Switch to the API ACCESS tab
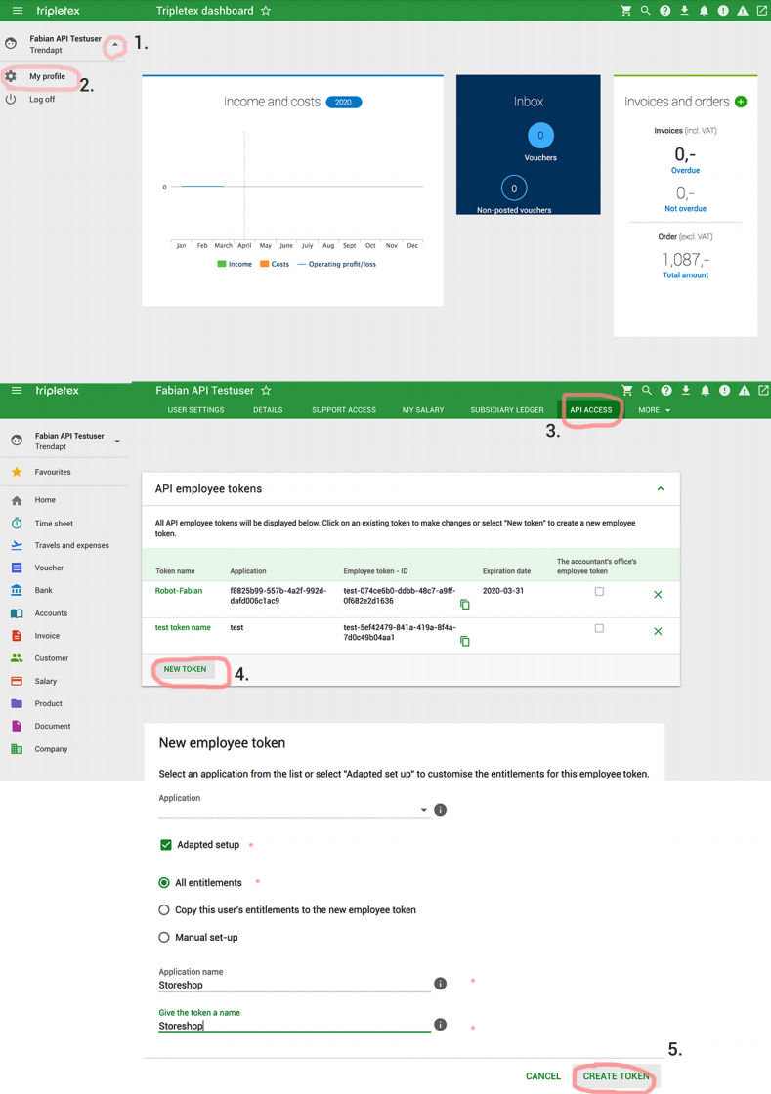Viewport: 771px width, 1094px height. pyautogui.click(x=590, y=410)
